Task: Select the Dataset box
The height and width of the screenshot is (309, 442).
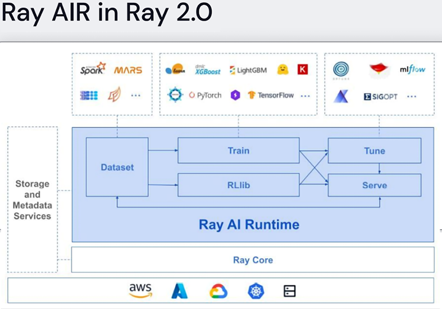Action: pyautogui.click(x=117, y=167)
